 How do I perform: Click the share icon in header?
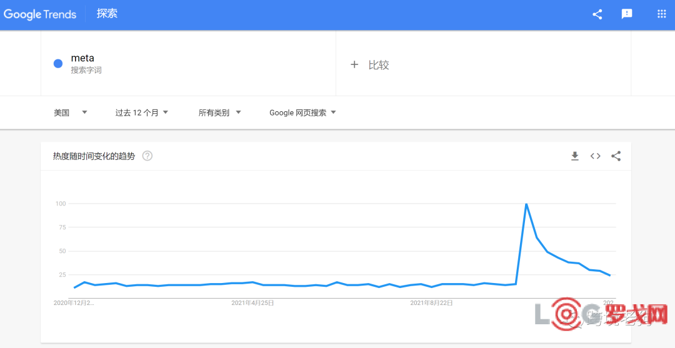coord(597,14)
